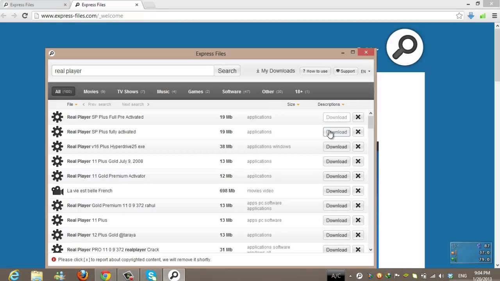The width and height of the screenshot is (500, 281).
Task: Click the X for La vie est belle French
Action: (x=358, y=191)
